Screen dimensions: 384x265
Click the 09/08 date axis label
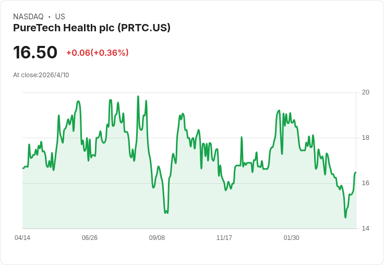(157, 237)
